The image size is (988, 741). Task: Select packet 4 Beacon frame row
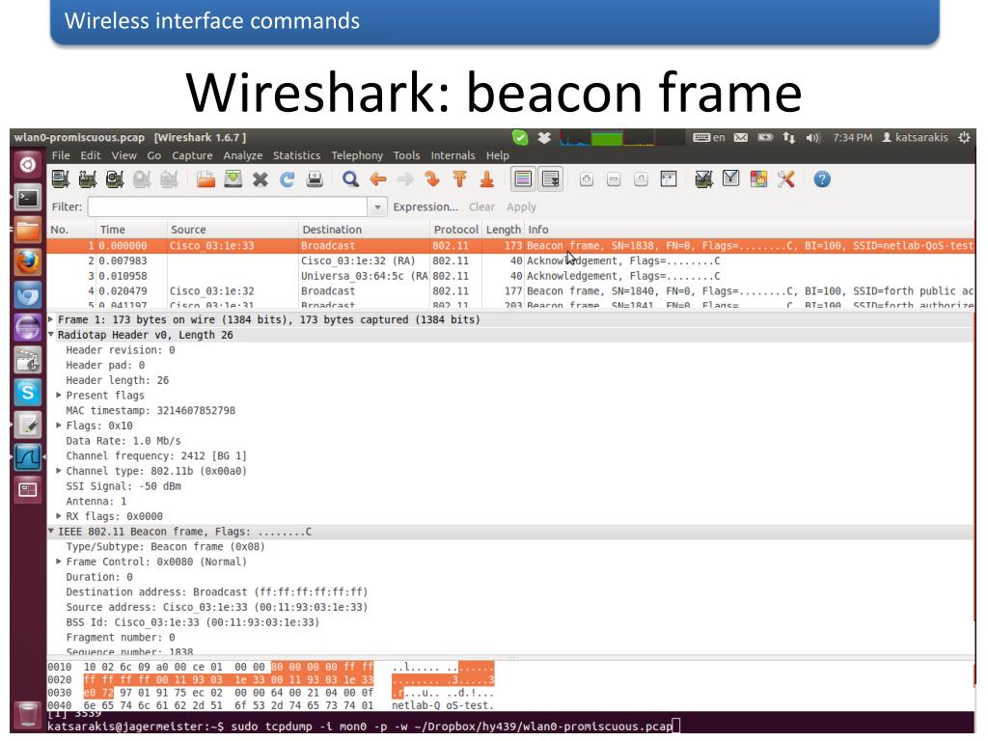pyautogui.click(x=510, y=291)
